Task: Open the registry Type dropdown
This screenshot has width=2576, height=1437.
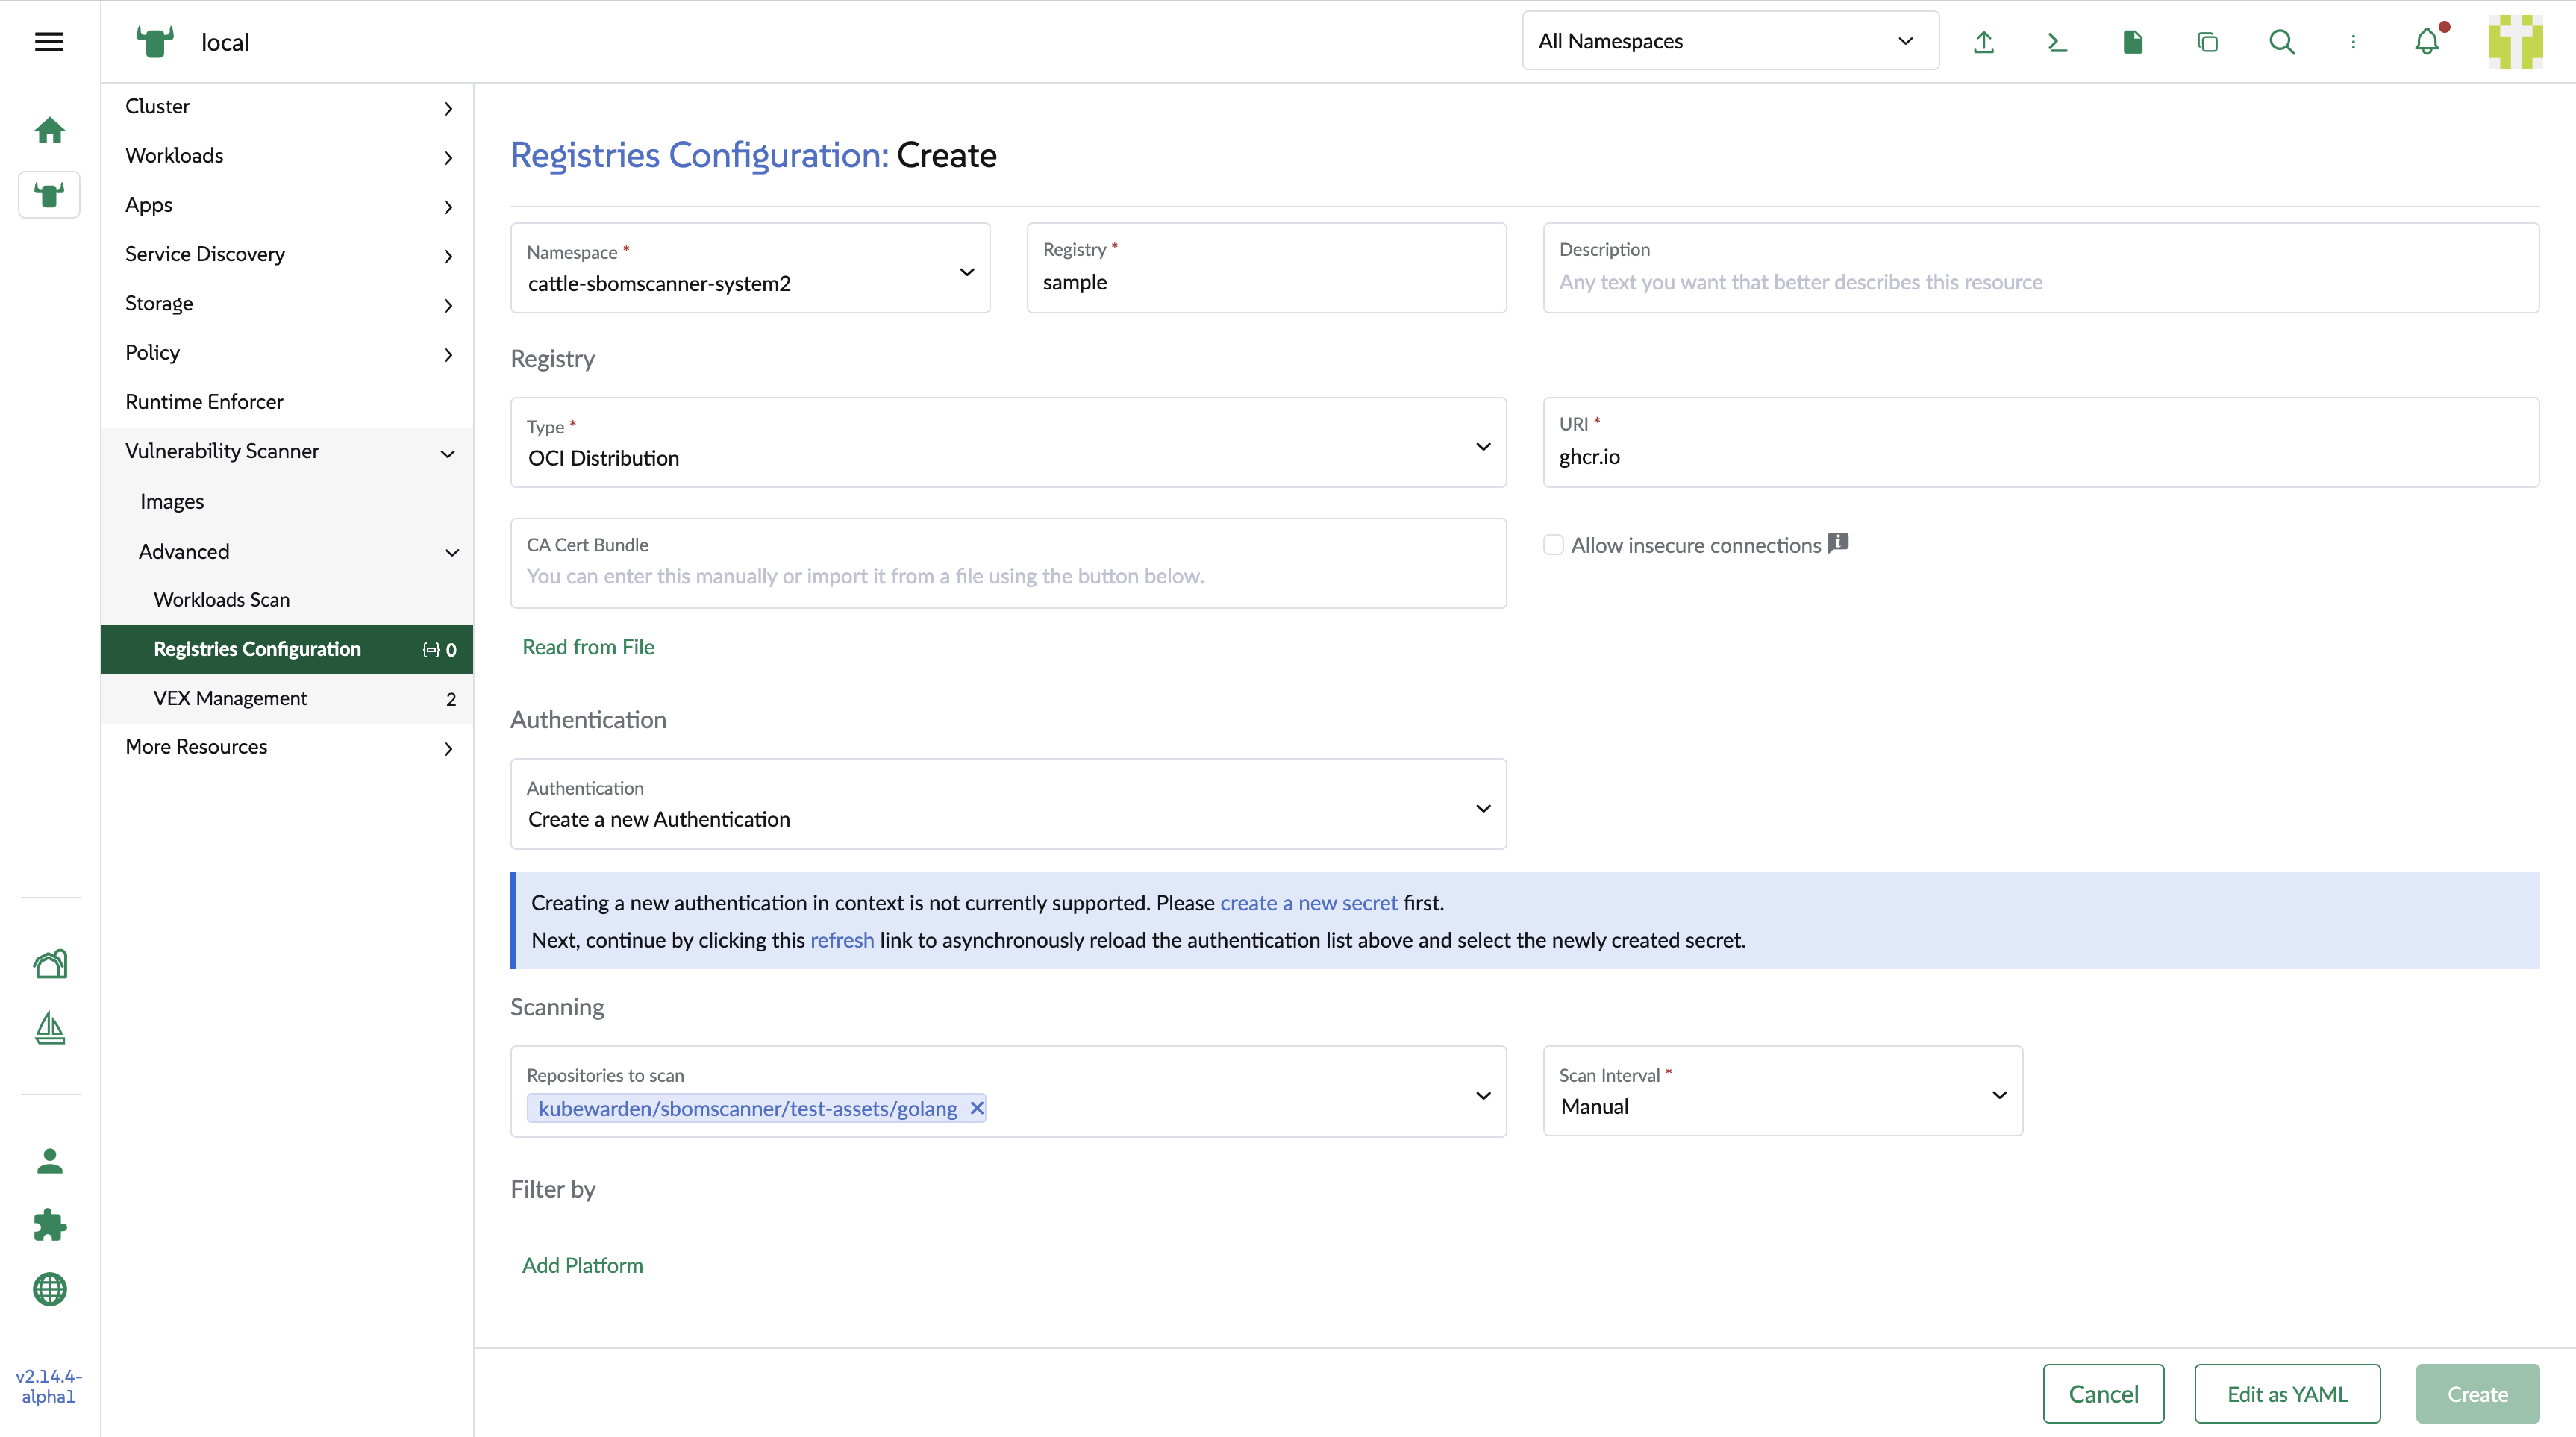Action: point(1008,443)
